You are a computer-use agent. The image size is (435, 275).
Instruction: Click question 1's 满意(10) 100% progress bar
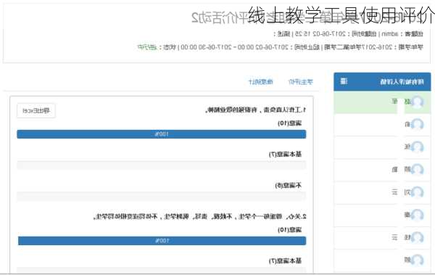click(162, 134)
